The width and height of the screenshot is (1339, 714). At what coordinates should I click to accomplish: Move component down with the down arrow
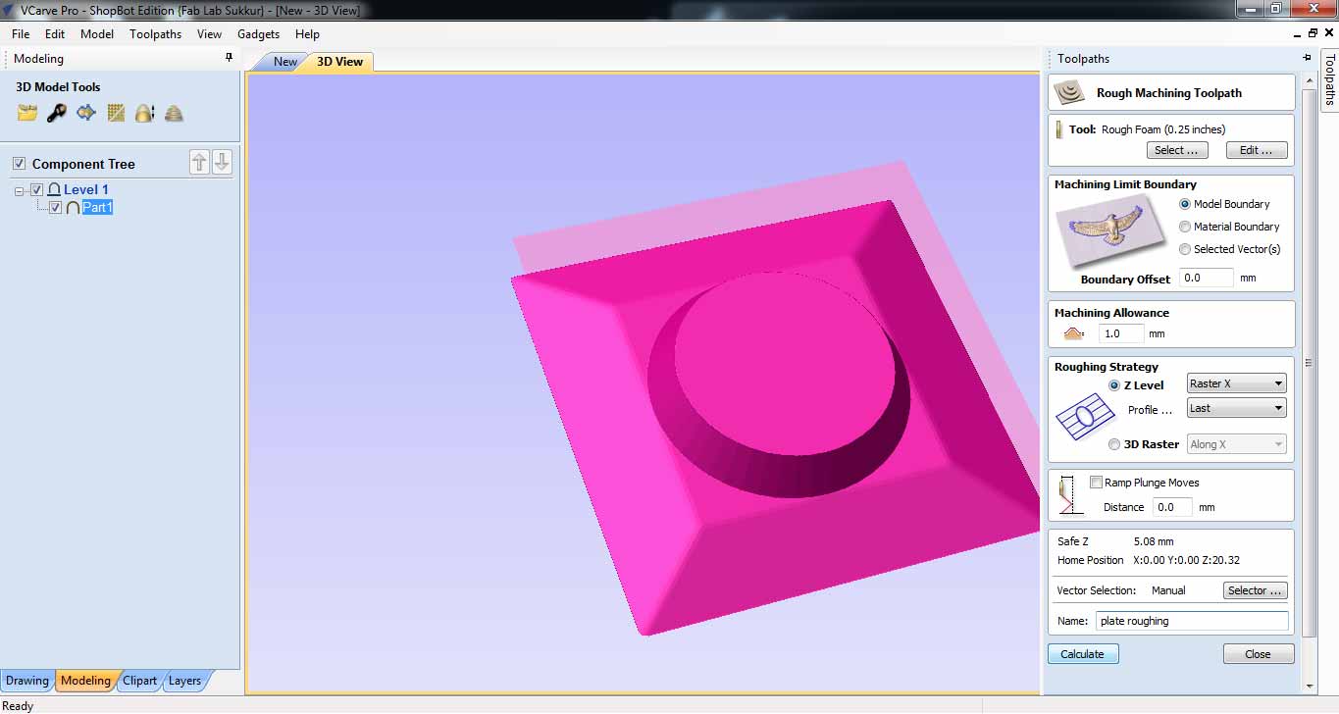point(223,163)
